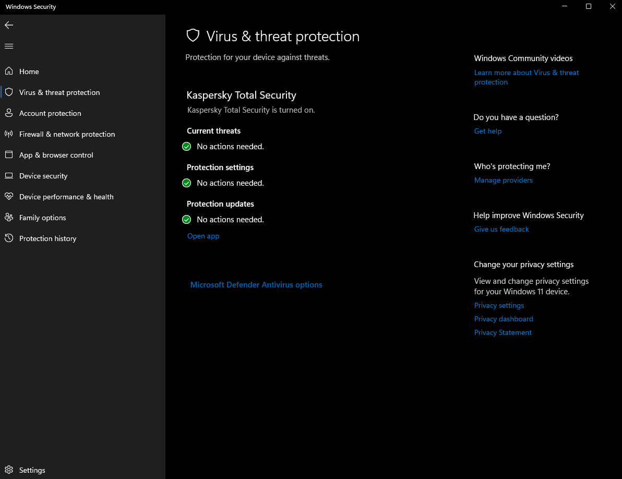Click the Windows Community videos heading
This screenshot has width=622, height=479.
(x=523, y=58)
